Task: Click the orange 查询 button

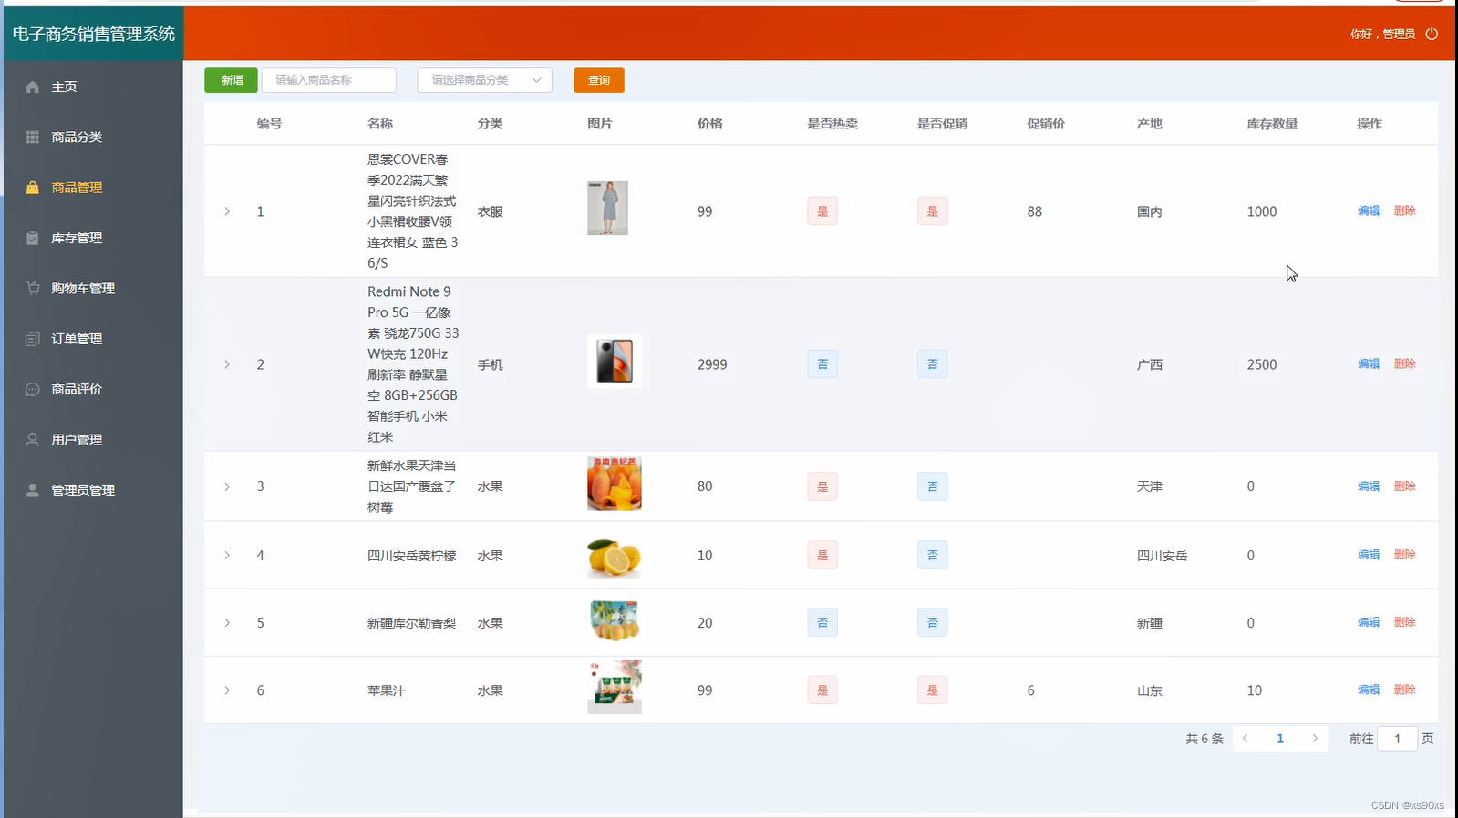Action: pos(599,80)
